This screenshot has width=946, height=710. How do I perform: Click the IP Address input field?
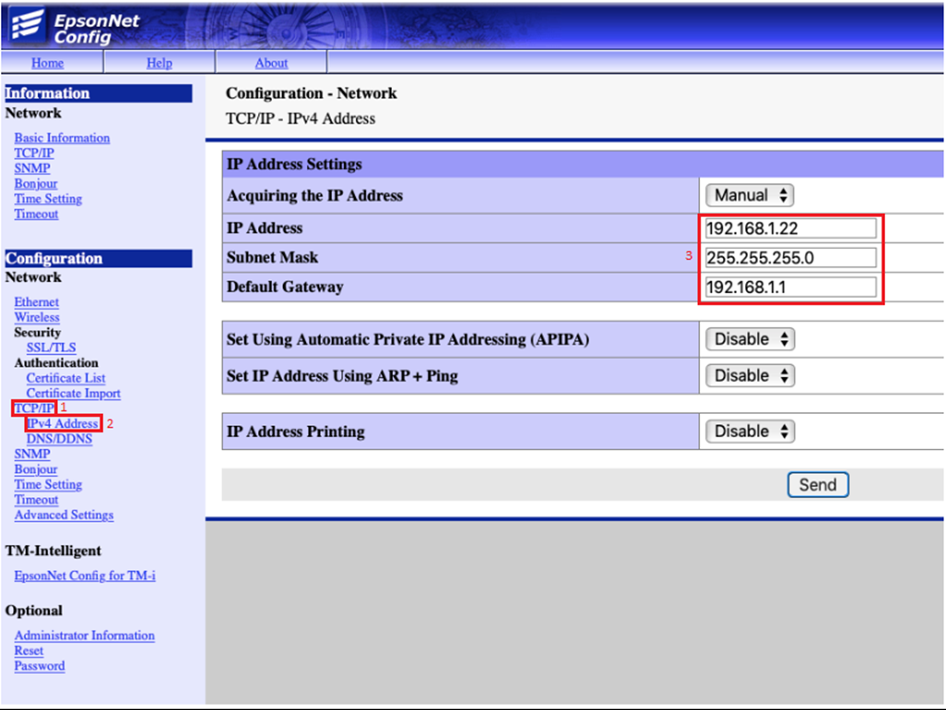pyautogui.click(x=790, y=228)
